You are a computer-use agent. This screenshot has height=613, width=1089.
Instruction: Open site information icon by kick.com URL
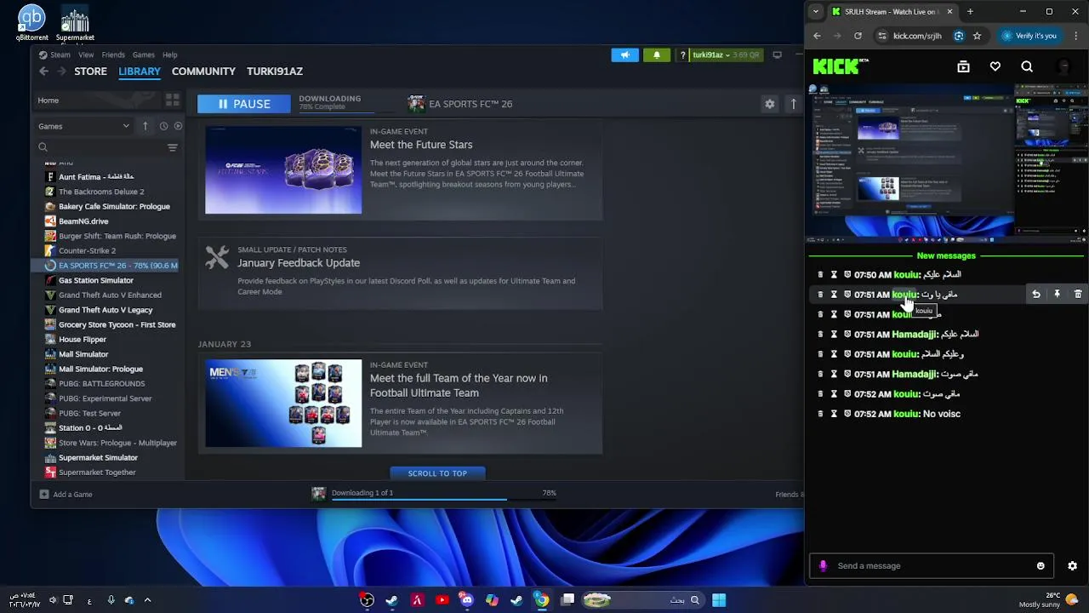[882, 36]
